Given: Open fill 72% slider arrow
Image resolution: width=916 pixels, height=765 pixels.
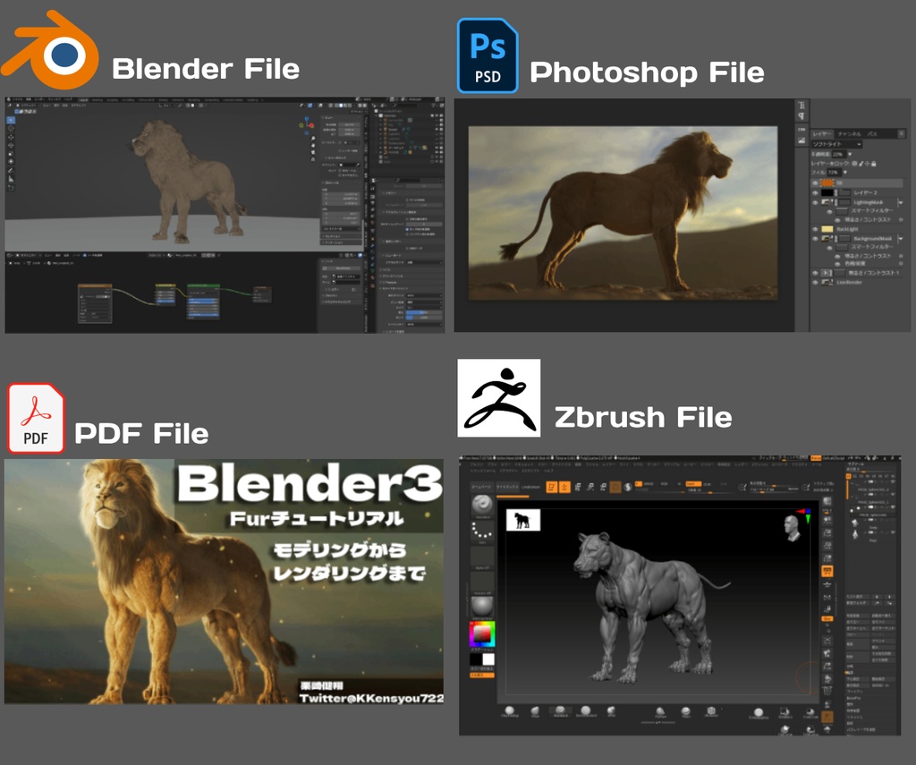Looking at the screenshot, I should 844,173.
